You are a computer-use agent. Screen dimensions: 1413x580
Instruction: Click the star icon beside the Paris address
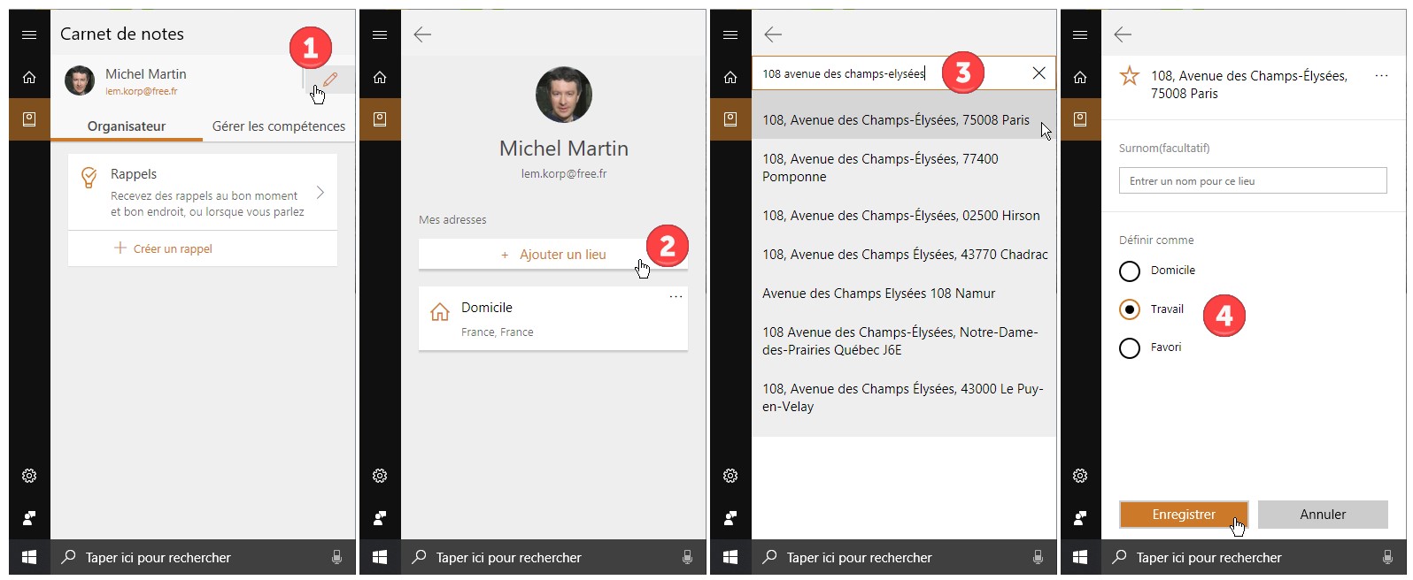(x=1129, y=76)
